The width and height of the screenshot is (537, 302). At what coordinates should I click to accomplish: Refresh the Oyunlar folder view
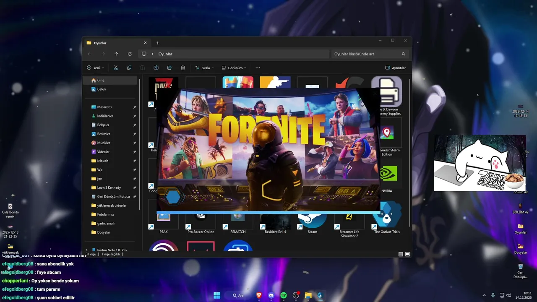point(130,54)
